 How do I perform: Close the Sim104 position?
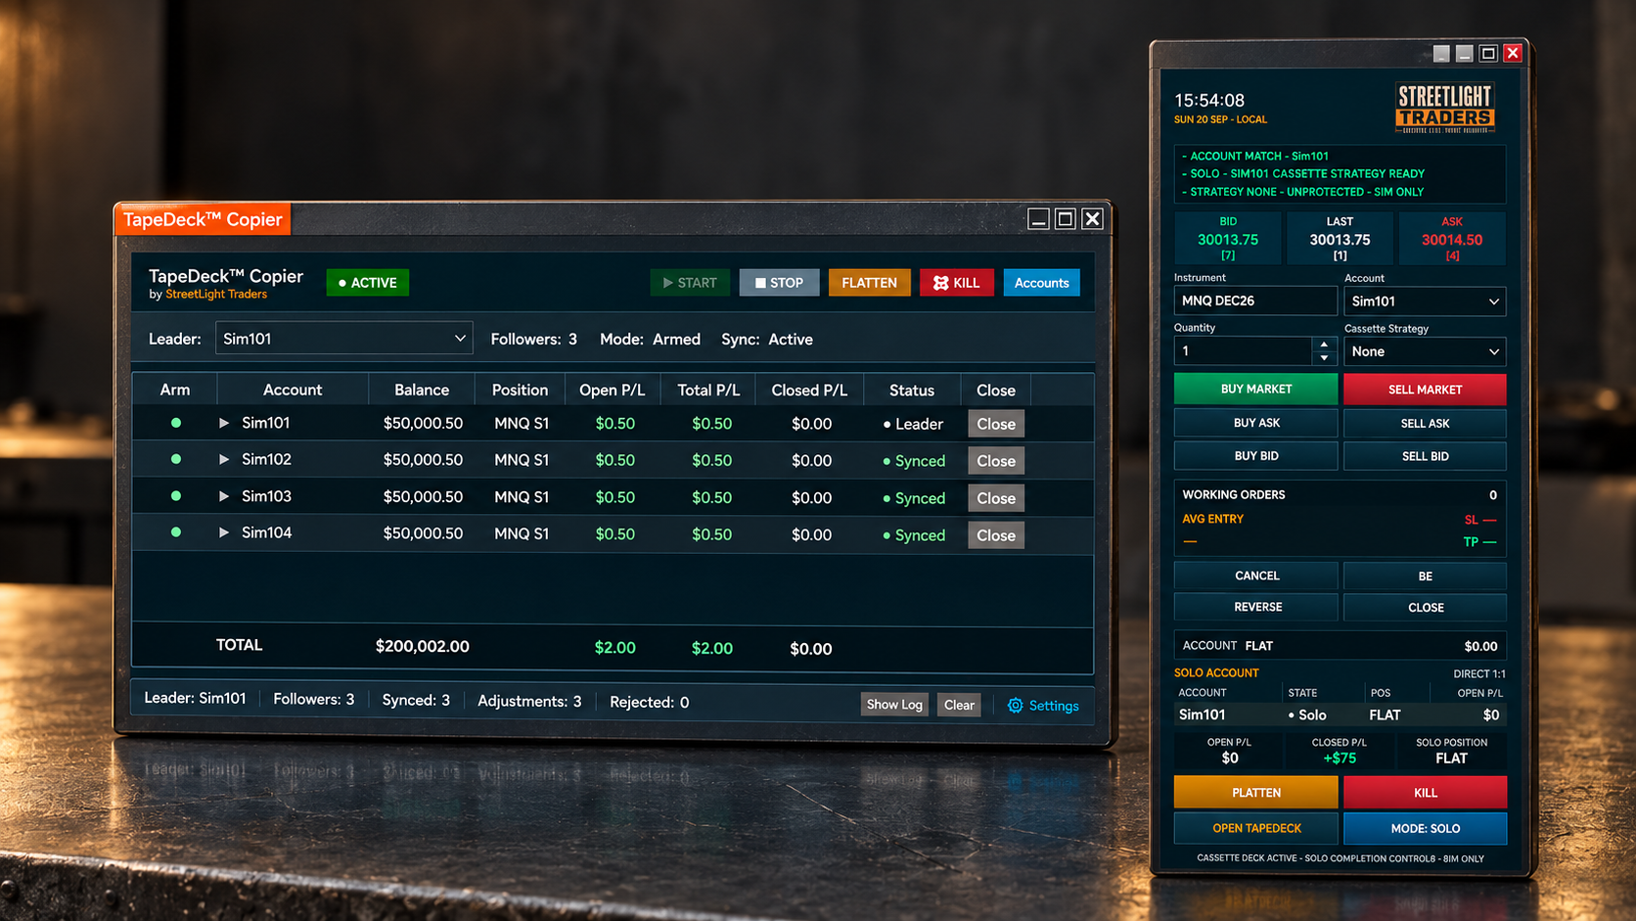[x=996, y=535]
